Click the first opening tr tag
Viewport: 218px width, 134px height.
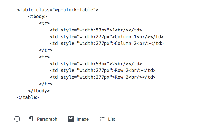click(44, 23)
